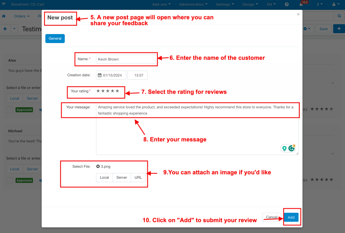Click the blue plus add button
The height and width of the screenshot is (233, 345).
[x=339, y=29]
